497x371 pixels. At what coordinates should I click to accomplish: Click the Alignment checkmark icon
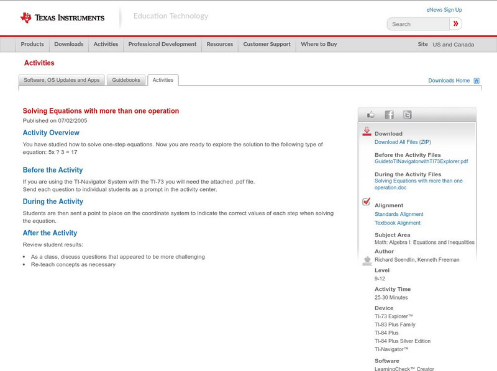click(x=366, y=202)
